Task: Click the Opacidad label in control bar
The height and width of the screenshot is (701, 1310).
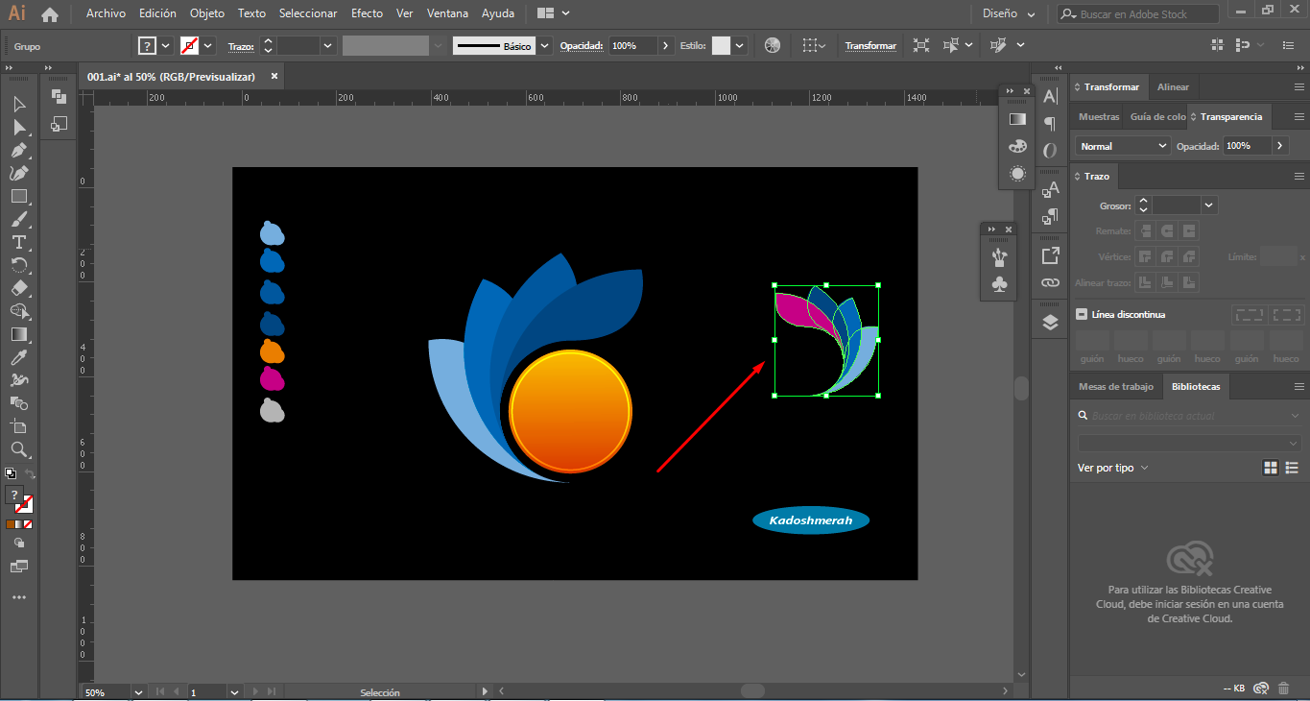Action: point(582,45)
